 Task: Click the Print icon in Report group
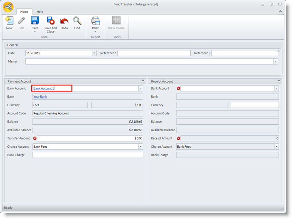[95, 20]
